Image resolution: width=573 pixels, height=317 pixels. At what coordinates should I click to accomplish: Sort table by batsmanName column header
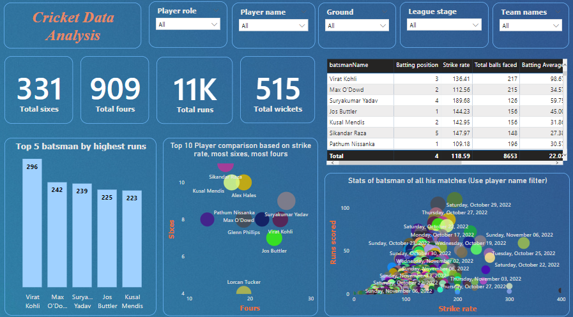[349, 65]
